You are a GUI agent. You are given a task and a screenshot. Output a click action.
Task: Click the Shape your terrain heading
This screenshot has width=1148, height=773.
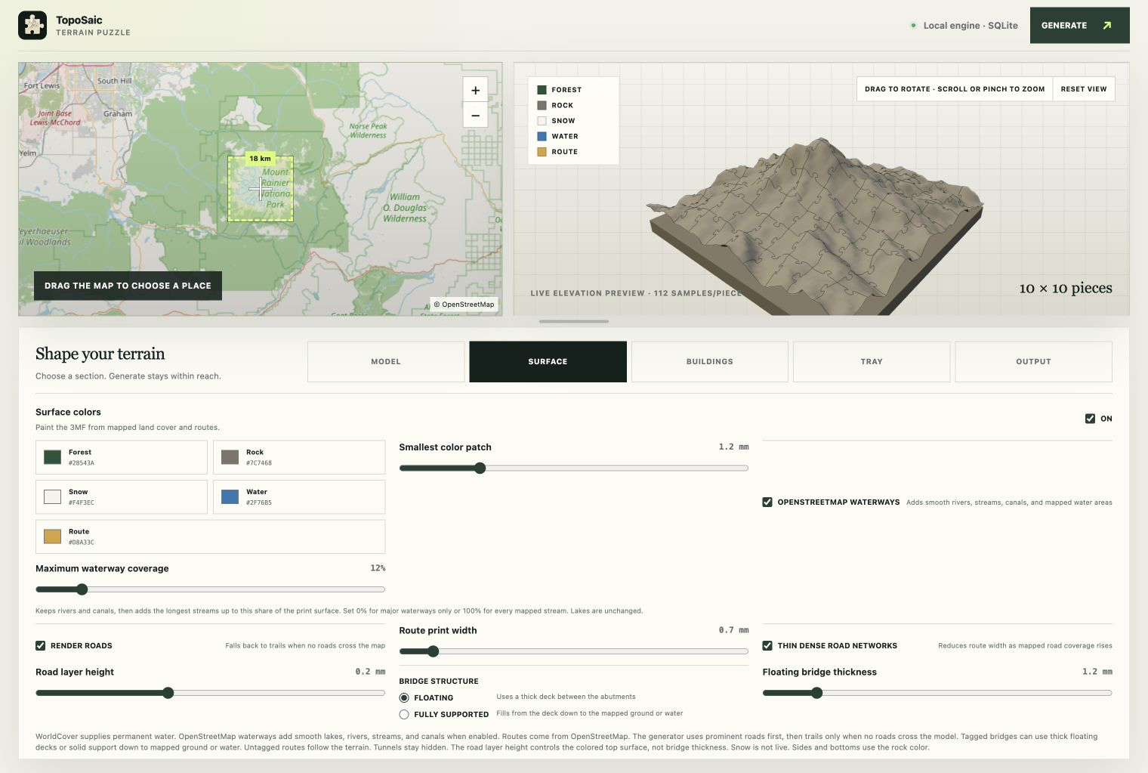100,354
